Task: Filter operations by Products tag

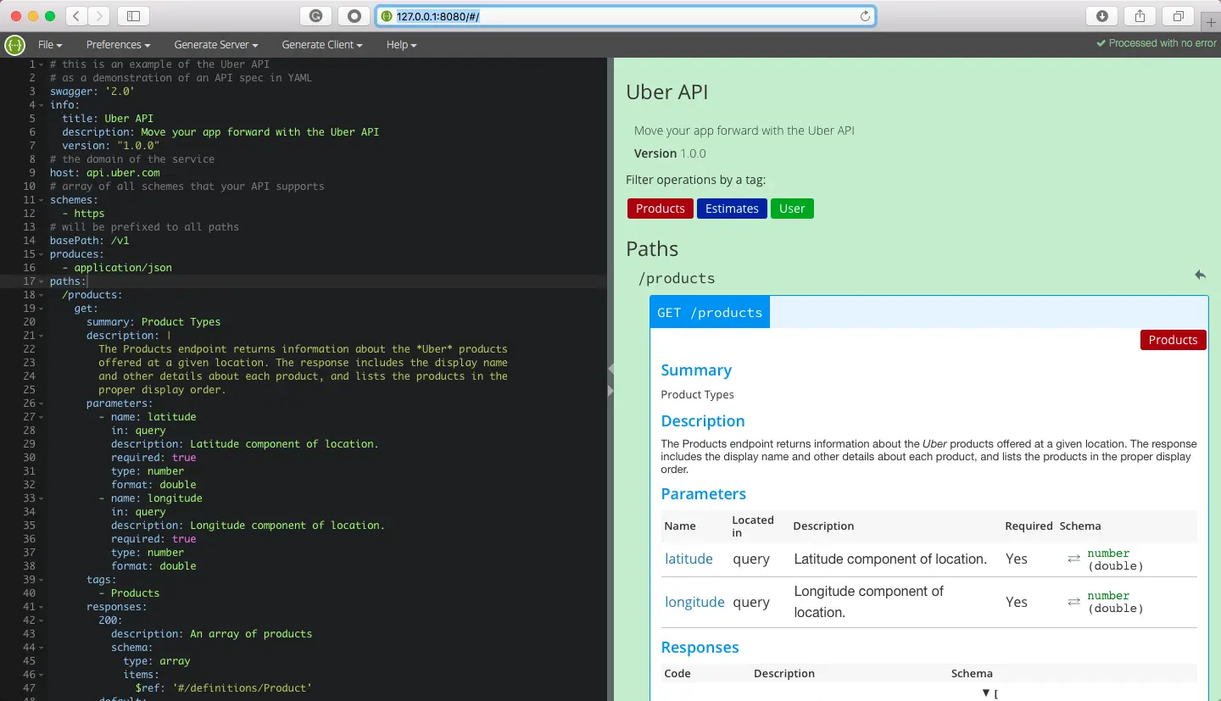Action: (x=660, y=209)
